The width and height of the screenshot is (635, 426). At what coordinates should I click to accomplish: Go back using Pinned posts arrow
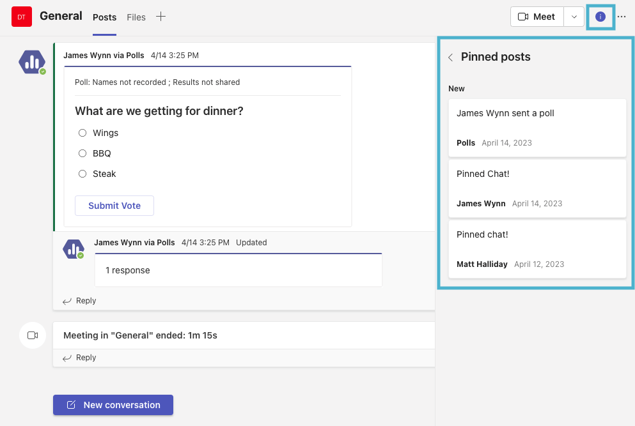[x=450, y=57]
